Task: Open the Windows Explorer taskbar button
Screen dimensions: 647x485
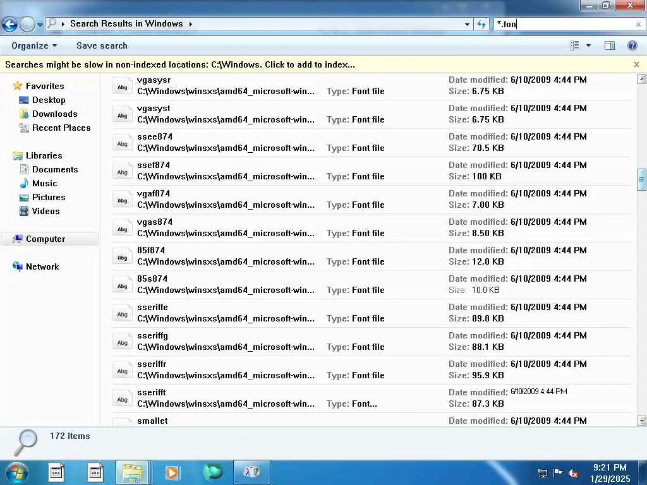Action: click(132, 472)
